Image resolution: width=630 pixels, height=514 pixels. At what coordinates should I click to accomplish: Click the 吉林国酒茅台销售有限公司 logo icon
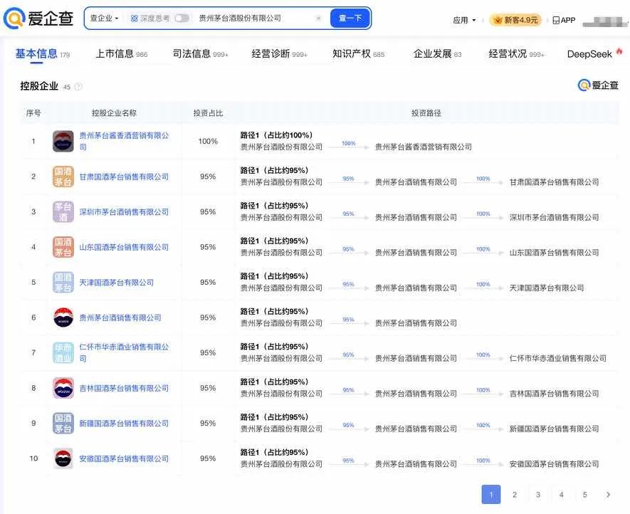pyautogui.click(x=63, y=388)
